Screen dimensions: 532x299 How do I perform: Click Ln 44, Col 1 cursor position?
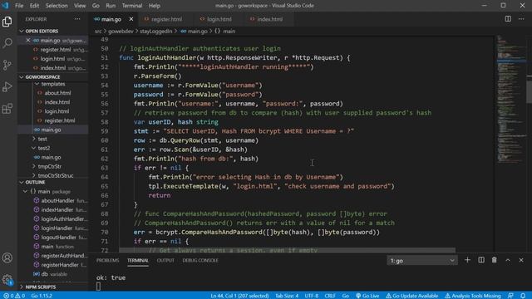pos(239,296)
